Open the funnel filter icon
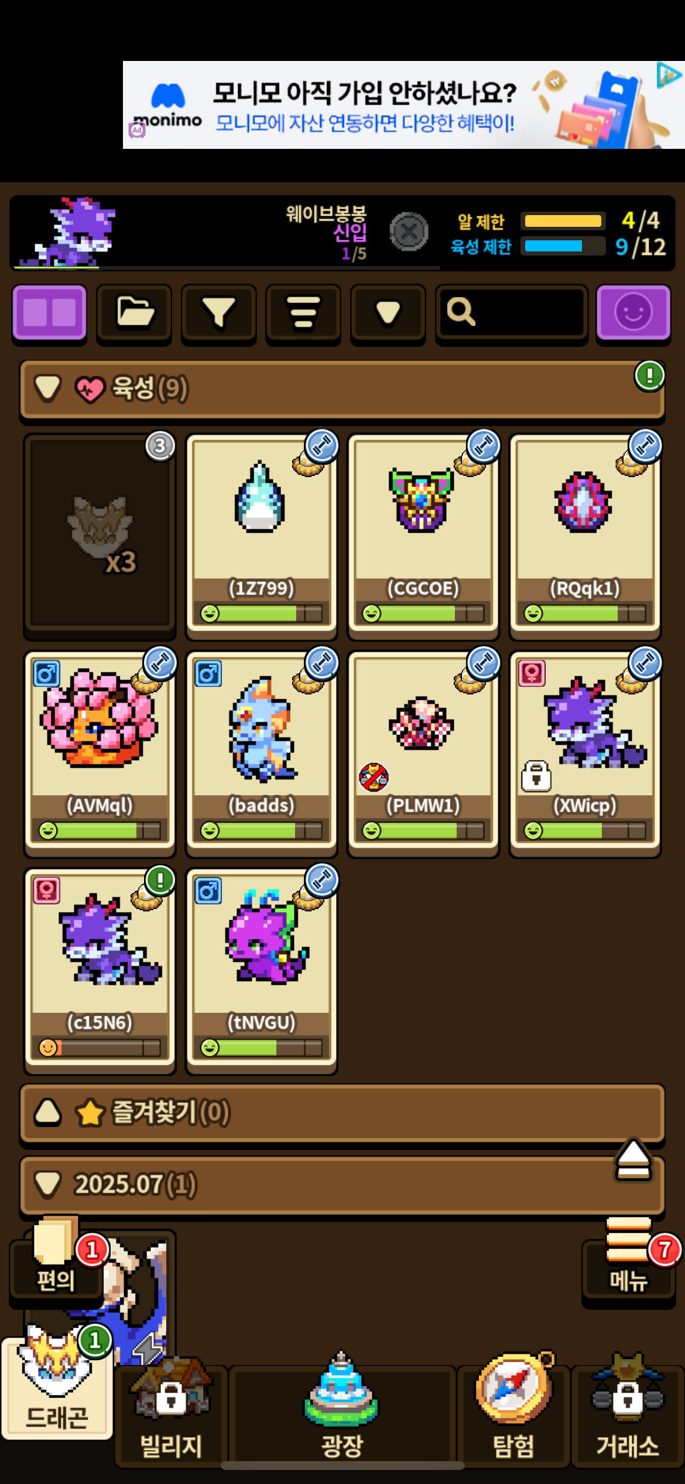 tap(218, 312)
